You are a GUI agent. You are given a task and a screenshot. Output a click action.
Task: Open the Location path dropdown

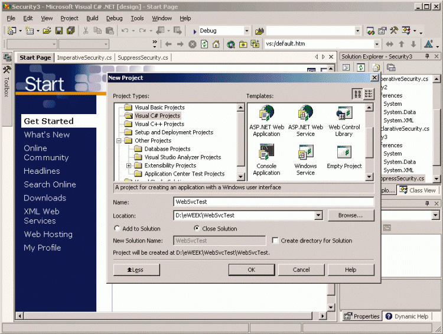[x=318, y=215]
